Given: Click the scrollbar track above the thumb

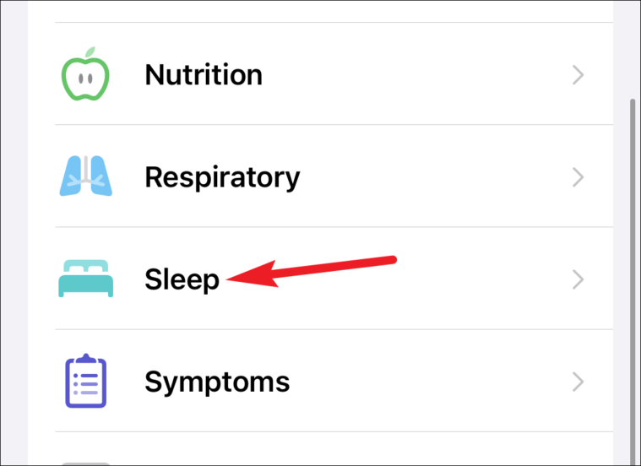Looking at the screenshot, I should [633, 49].
